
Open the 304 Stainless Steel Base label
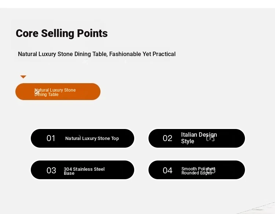coord(84,171)
